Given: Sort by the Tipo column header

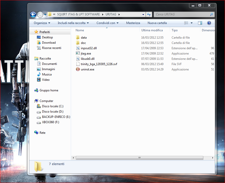Looking at the screenshot, I should click(175, 30).
